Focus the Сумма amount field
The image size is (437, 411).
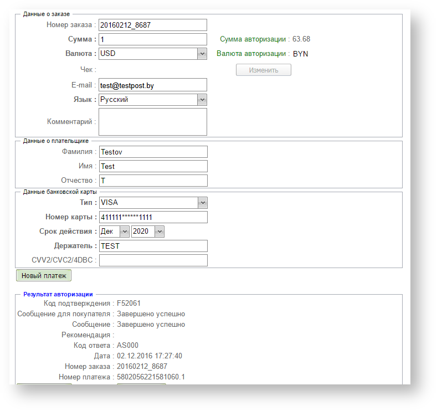coord(152,39)
